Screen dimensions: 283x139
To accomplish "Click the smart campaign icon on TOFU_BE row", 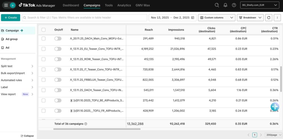I will click(72, 100).
